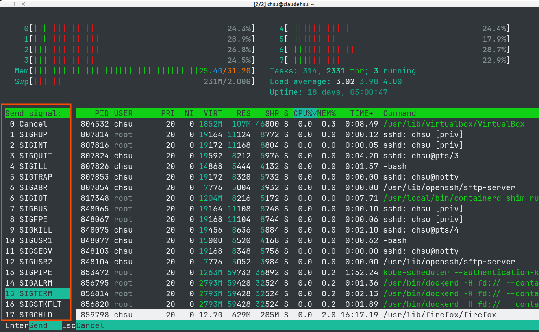Select the Cancel signal option
The height and width of the screenshot is (332, 539).
37,124
